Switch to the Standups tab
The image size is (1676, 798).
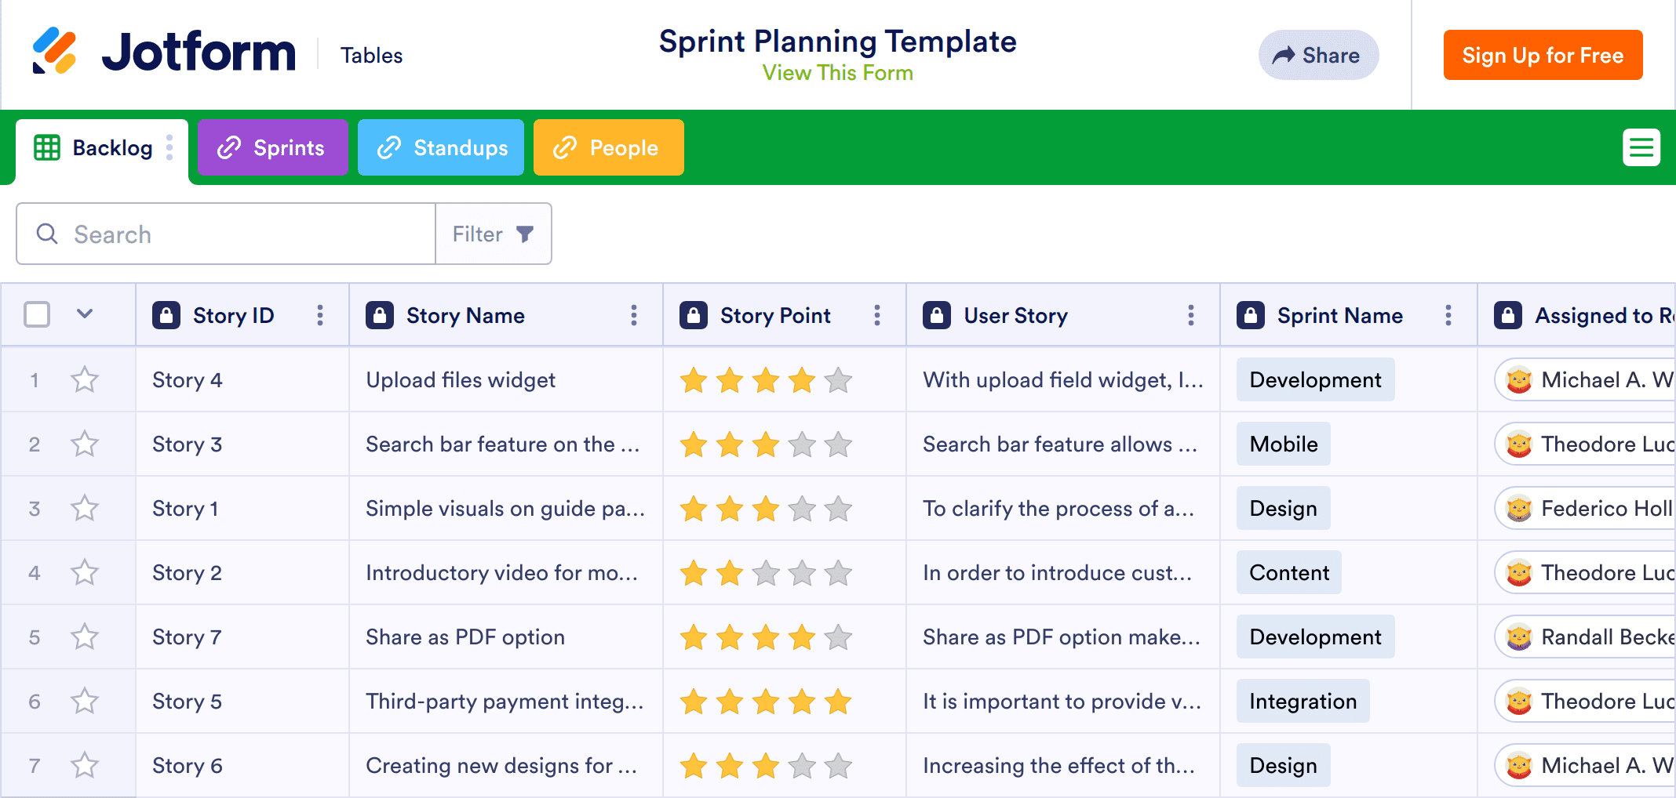[441, 147]
